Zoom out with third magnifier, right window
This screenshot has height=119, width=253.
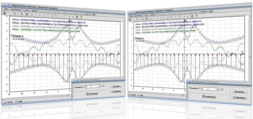pos(143,19)
